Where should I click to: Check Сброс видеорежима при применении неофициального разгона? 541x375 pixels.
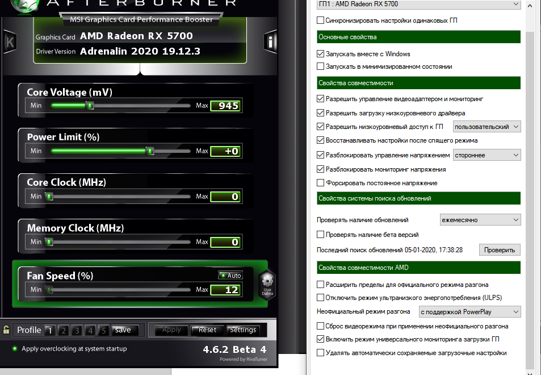click(320, 326)
